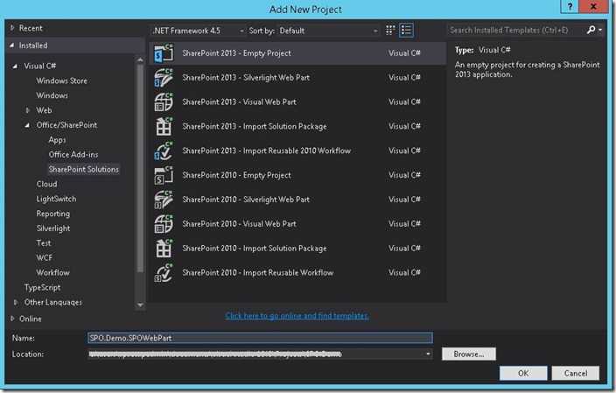Screen dimensions: 616x393
Task: Collapse the Office/SharePoint tree node
Action: [x=27, y=125]
